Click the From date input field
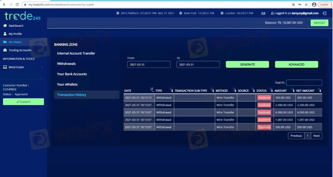The image size is (333, 177). pos(149,64)
